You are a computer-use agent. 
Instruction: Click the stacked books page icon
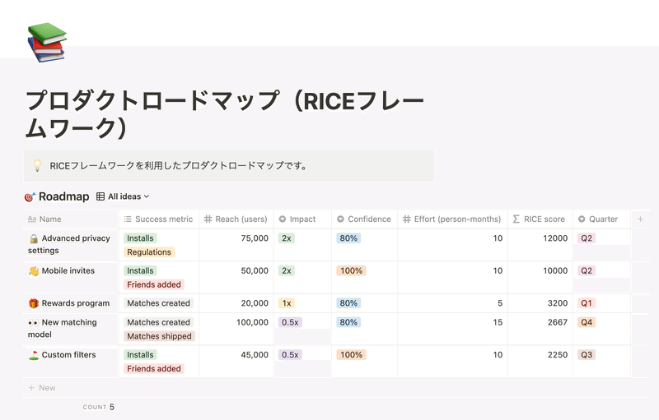[47, 43]
